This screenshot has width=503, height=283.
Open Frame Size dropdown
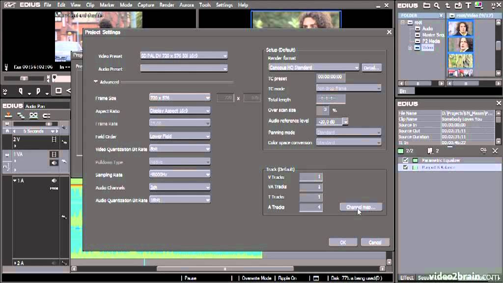click(x=180, y=98)
